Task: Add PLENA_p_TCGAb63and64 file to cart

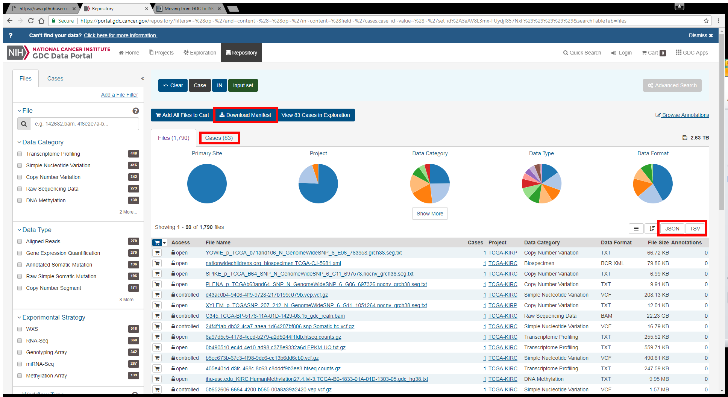Action: pos(157,284)
